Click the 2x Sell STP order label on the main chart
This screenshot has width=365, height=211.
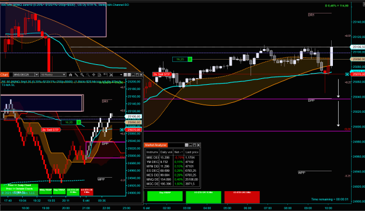tap(162, 74)
